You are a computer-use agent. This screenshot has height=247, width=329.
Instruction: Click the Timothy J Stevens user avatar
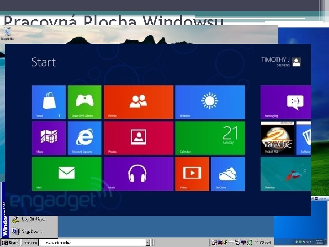pyautogui.click(x=297, y=62)
